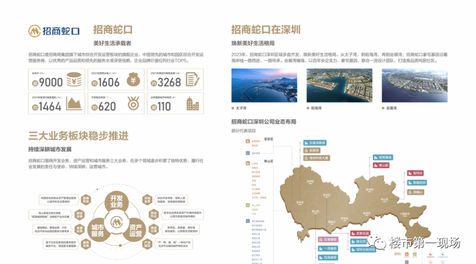
Task: Click the 部分代表项目 label
Action: point(243,131)
